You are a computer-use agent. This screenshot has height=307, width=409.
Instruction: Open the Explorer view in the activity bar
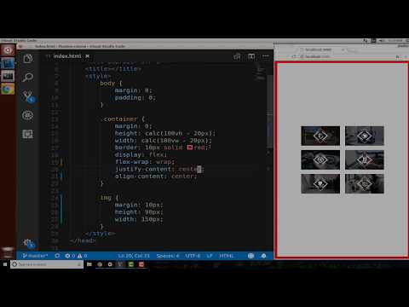[28, 59]
